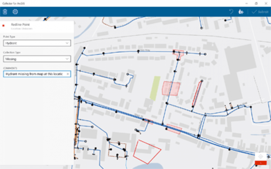The image size is (271, 169).
Task: Click the Point Type label
Action: click(x=9, y=37)
